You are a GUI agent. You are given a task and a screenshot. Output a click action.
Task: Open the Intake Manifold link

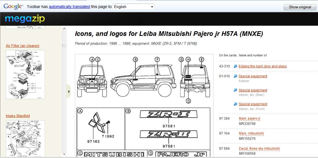point(18,116)
